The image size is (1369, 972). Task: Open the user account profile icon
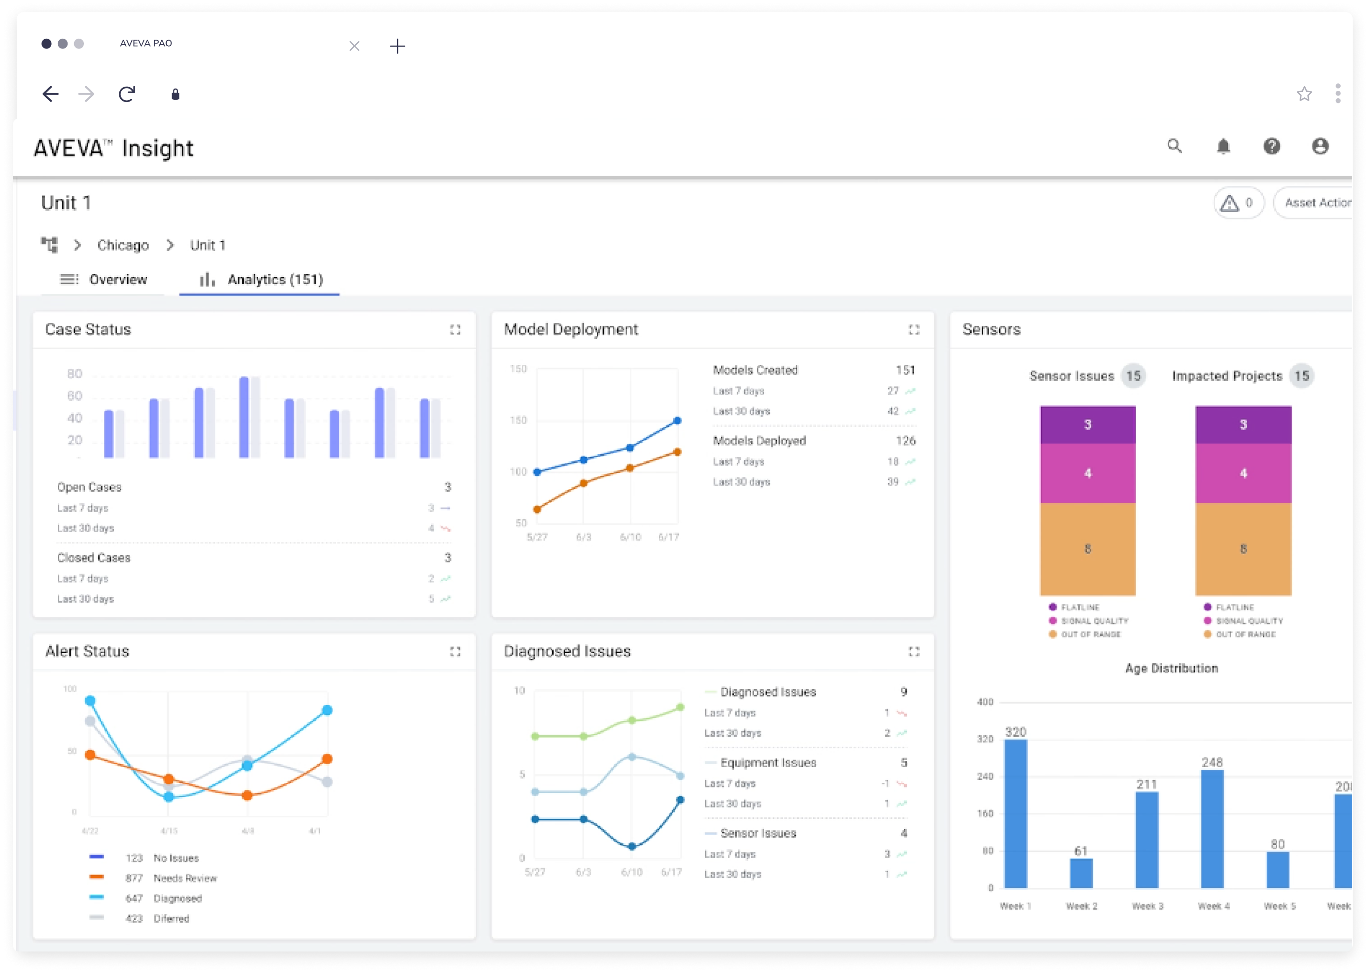pos(1320,146)
